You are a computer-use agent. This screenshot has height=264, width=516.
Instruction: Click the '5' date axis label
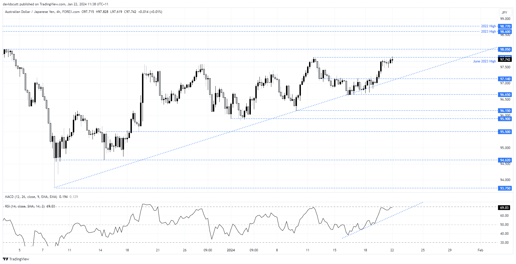click(x=19, y=250)
